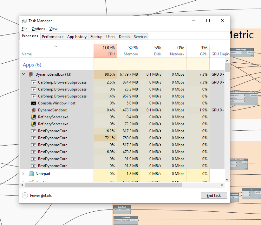The height and width of the screenshot is (225, 261).
Task: Click the first RefineryServer.exe icon
Action: pyautogui.click(x=34, y=117)
